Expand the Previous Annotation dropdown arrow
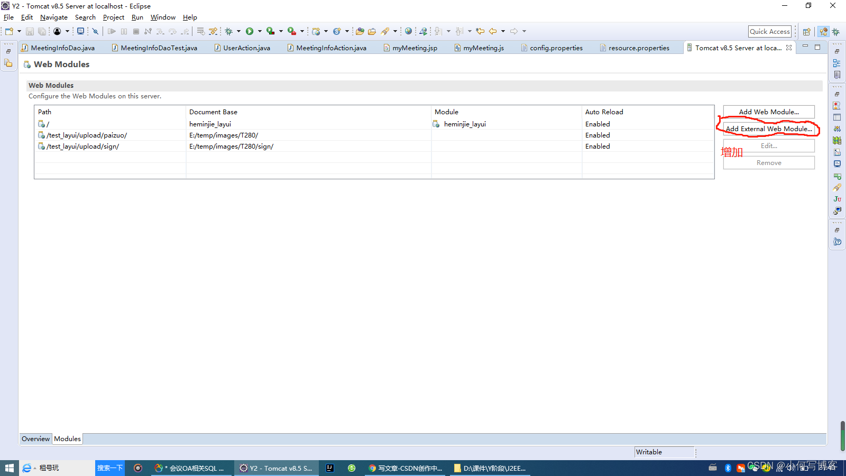This screenshot has width=846, height=476. point(470,31)
